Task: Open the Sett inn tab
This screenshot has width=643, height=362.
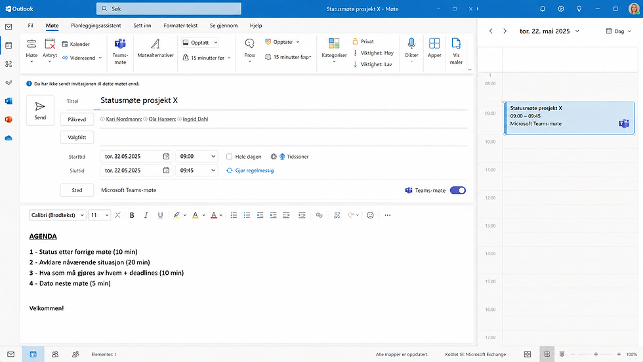Action: click(x=142, y=26)
